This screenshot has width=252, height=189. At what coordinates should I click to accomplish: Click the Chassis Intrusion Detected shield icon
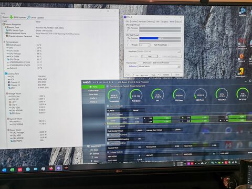point(7,36)
